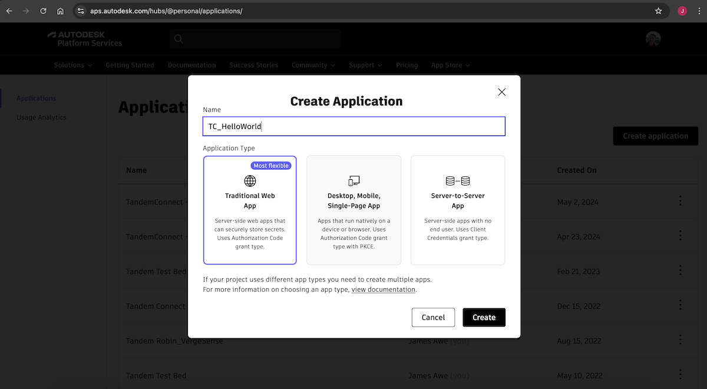This screenshot has width=707, height=389.
Task: Open the options menu for May 2, 2024 row
Action: pyautogui.click(x=680, y=201)
